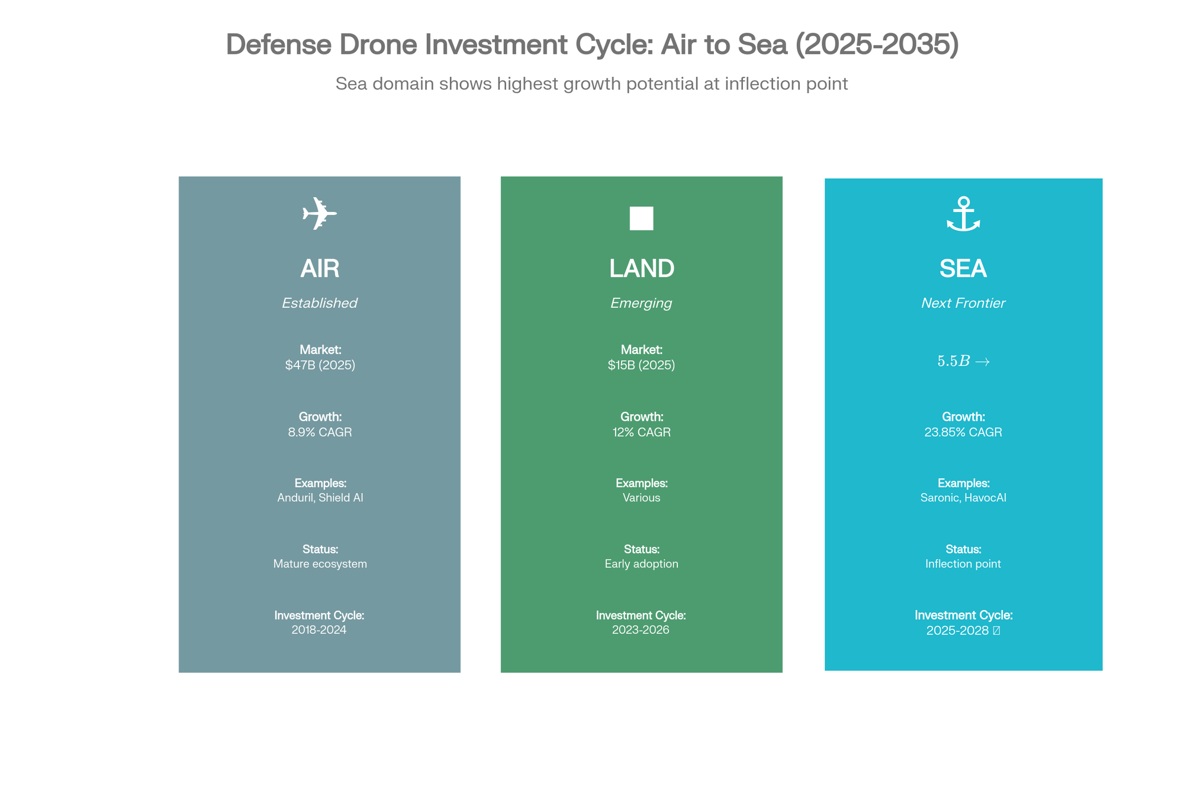The height and width of the screenshot is (789, 1184).
Task: Click the 23.85% CAGR growth value
Action: coord(963,432)
